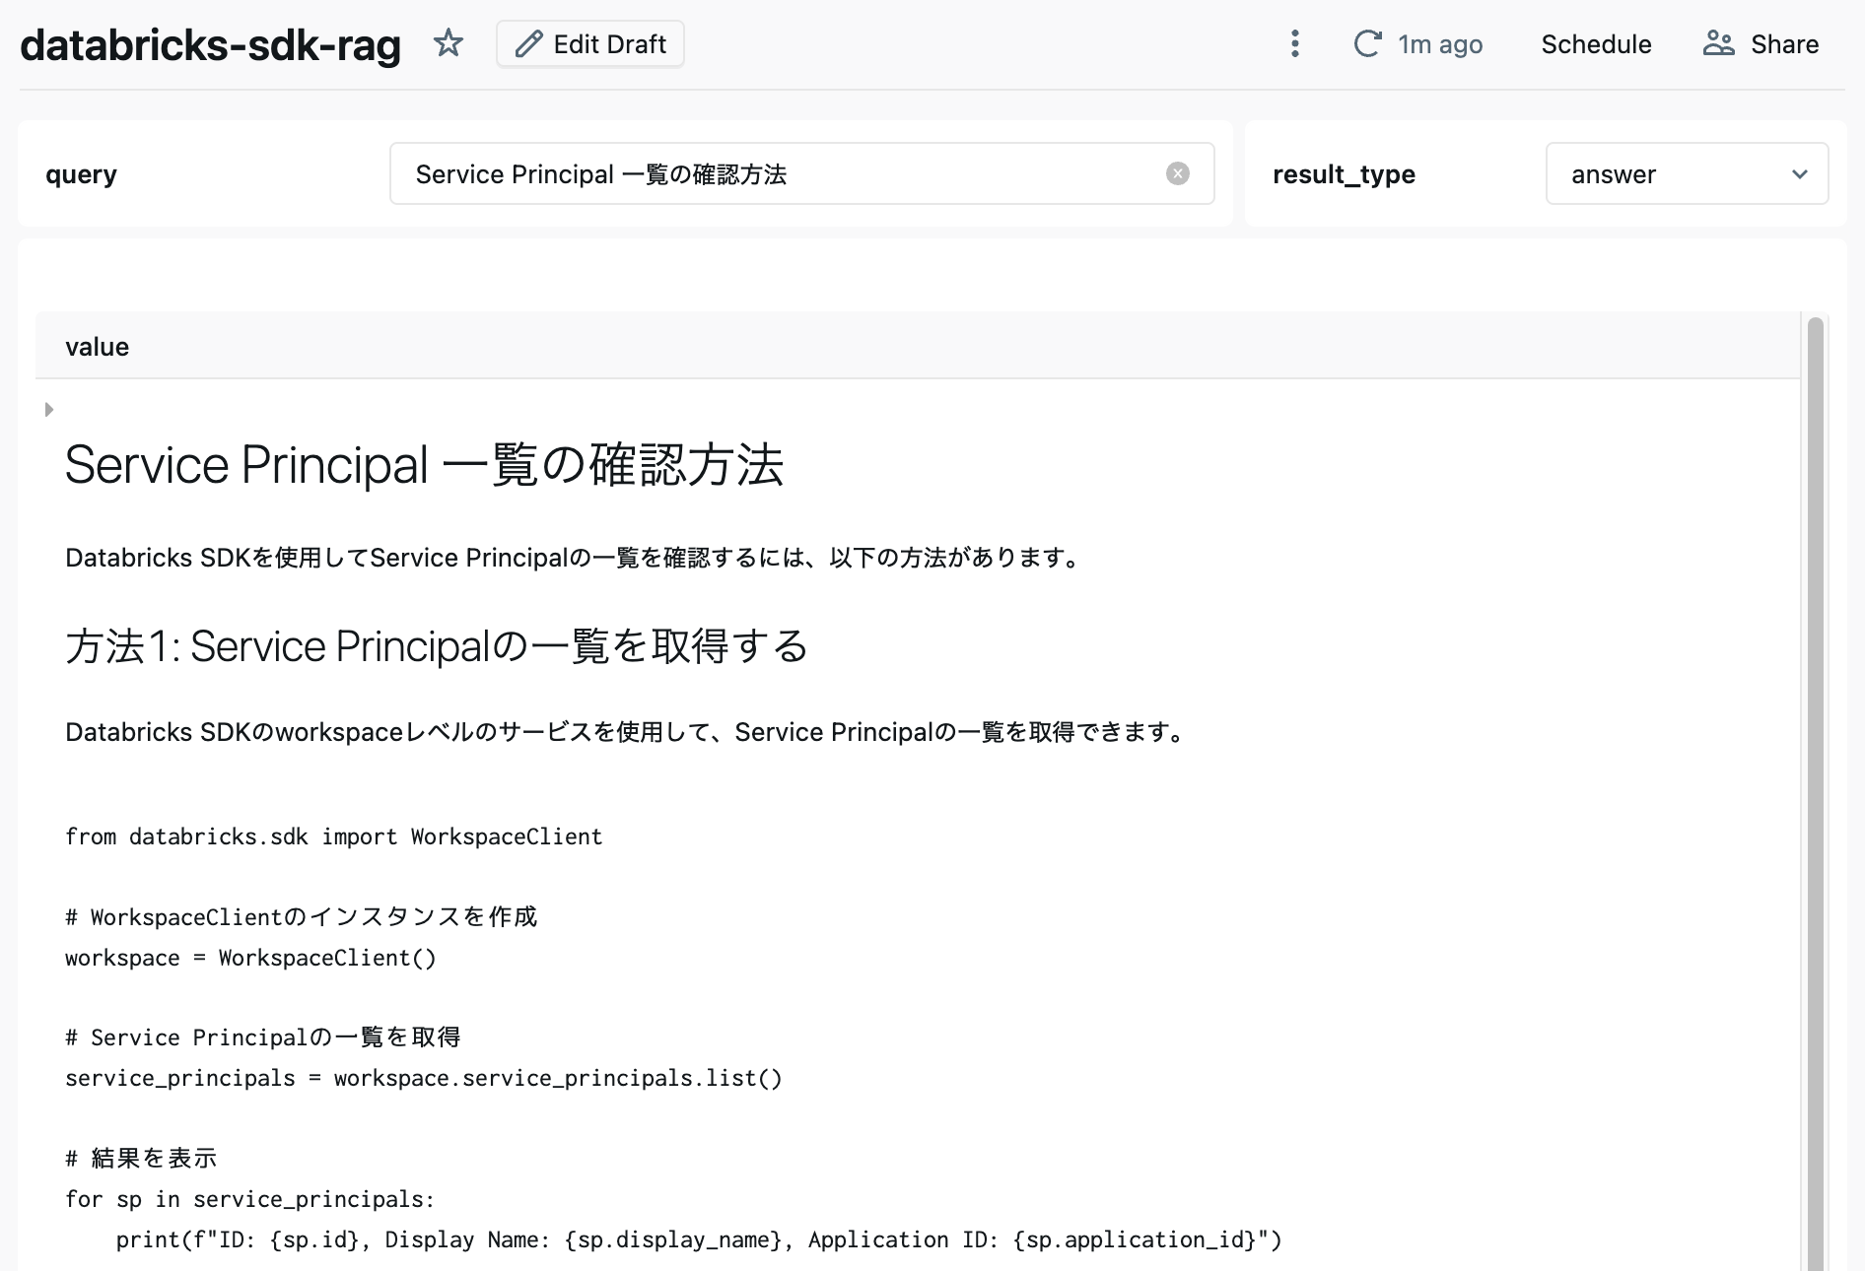Open the three-dot kebab menu

coord(1295,43)
